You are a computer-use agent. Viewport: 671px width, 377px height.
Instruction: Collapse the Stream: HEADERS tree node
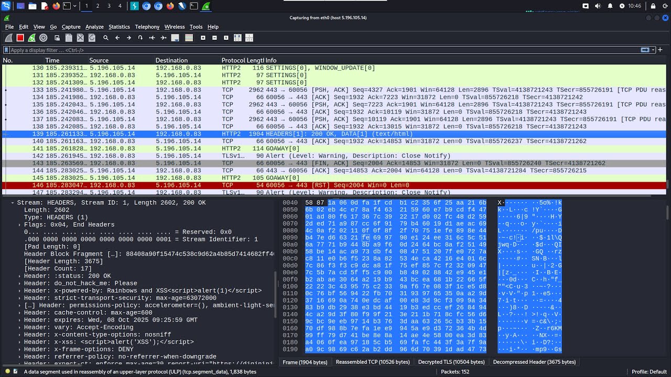click(x=13, y=203)
